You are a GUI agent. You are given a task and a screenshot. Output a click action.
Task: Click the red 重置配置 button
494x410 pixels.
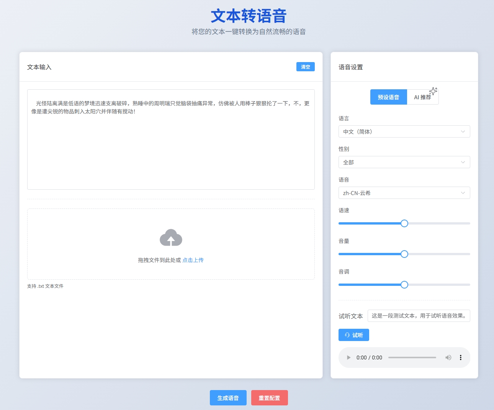point(269,398)
